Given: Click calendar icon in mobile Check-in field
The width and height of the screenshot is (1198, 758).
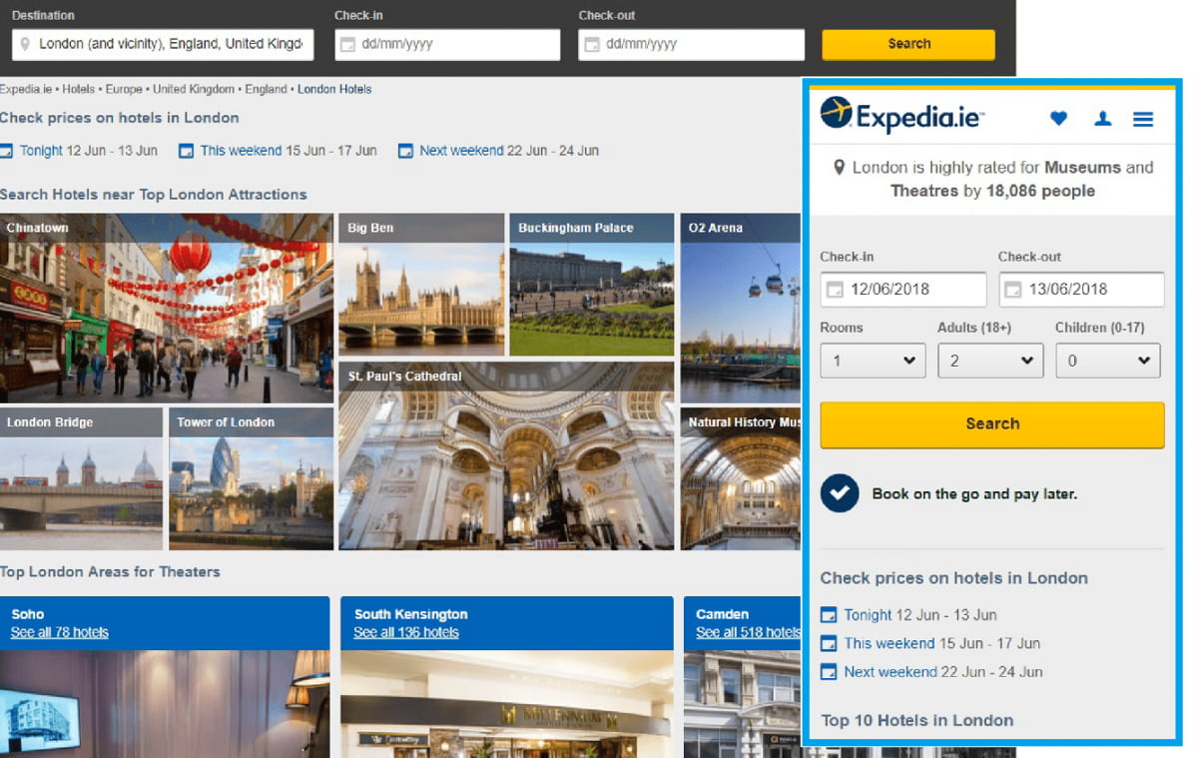Looking at the screenshot, I should point(835,290).
